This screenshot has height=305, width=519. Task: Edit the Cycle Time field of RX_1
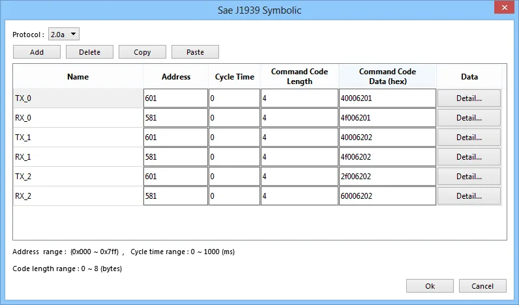pyautogui.click(x=234, y=157)
